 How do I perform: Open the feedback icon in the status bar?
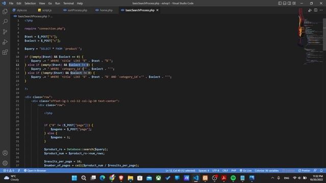[315, 171]
